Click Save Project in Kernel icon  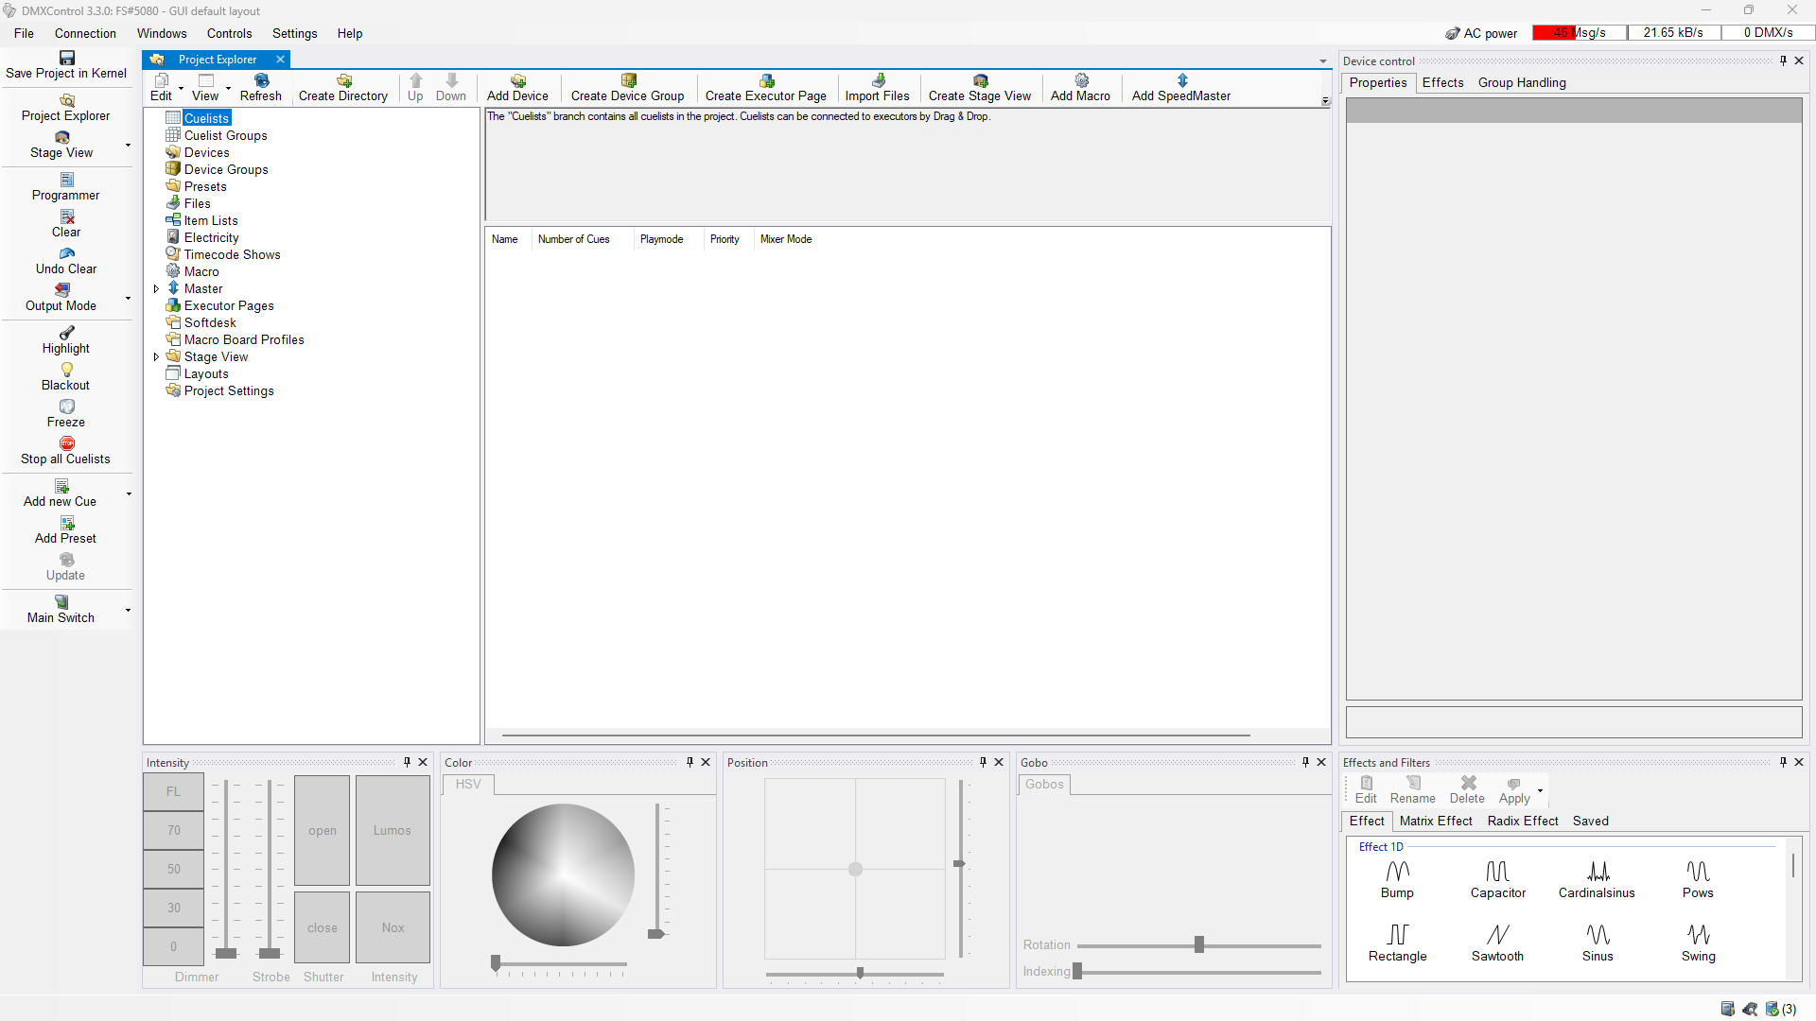66,58
